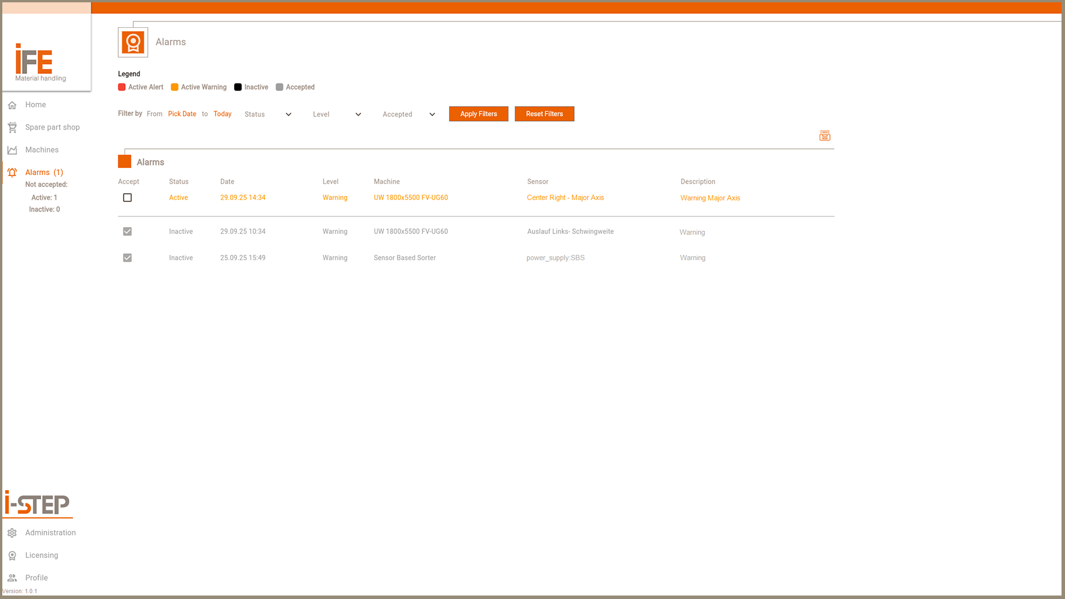Image resolution: width=1065 pixels, height=599 pixels.
Task: Check the Accept box for active alarm
Action: click(127, 198)
